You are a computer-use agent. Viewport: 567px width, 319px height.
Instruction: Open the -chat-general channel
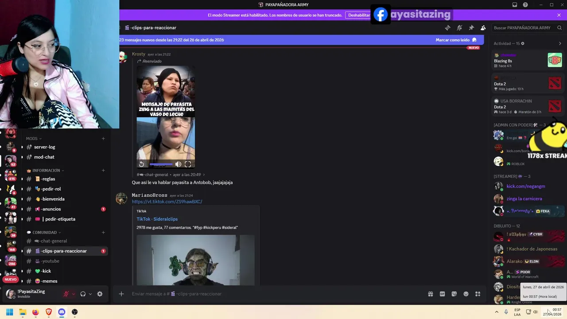click(65, 241)
